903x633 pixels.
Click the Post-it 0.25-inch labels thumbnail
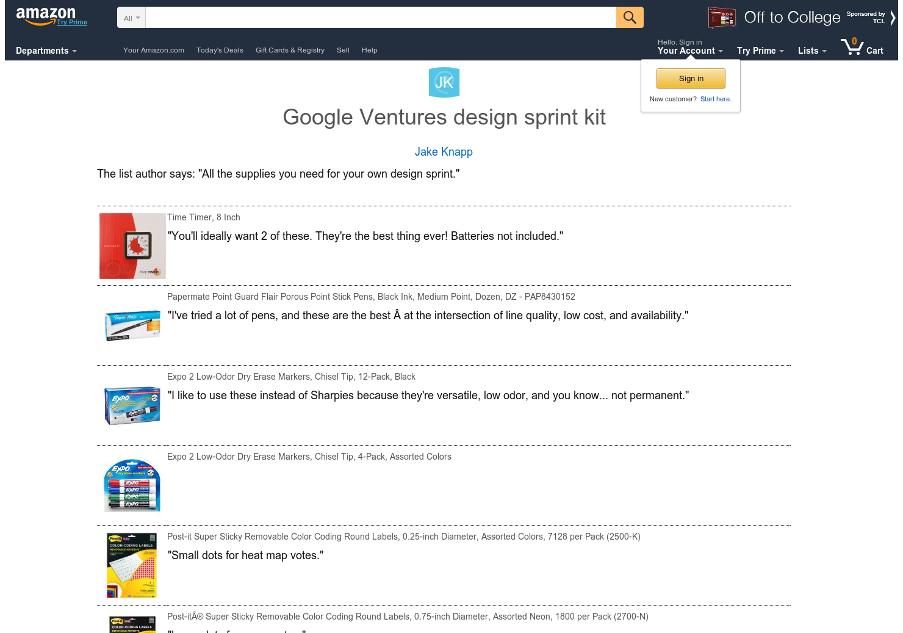click(x=132, y=565)
